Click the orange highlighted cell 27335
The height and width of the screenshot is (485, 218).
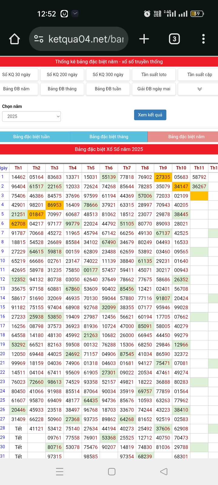(163, 177)
